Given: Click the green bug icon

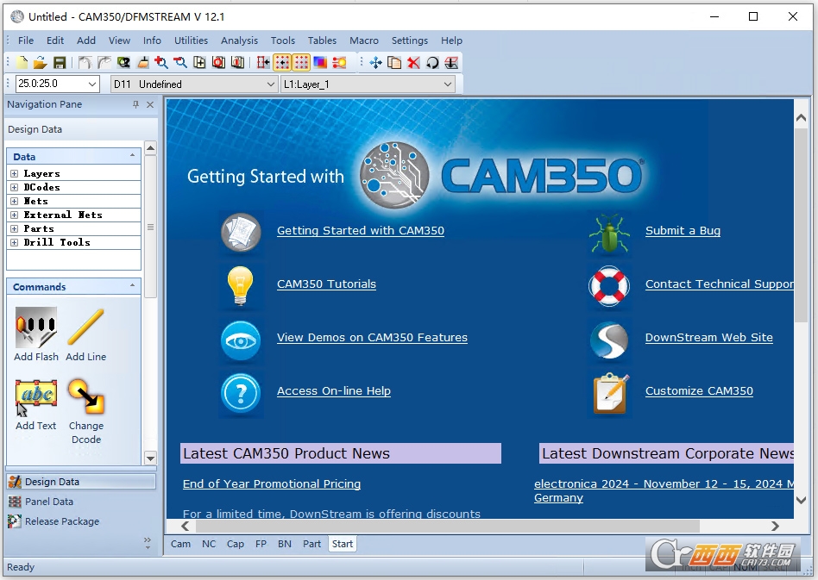Looking at the screenshot, I should (x=609, y=234).
